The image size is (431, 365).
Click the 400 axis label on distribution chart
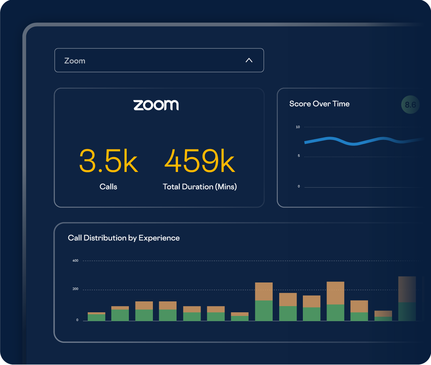[75, 261]
